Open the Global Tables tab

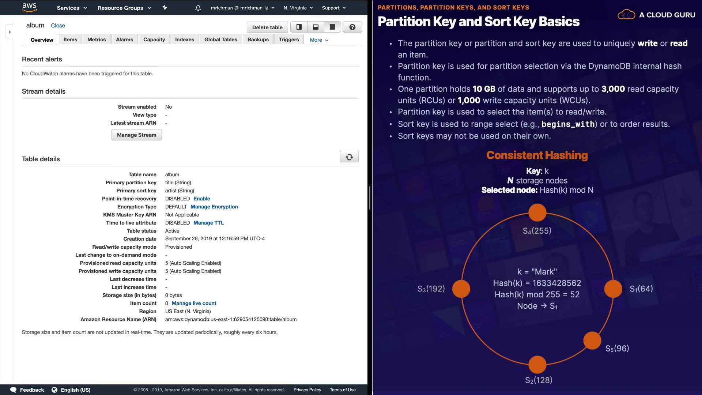pos(220,39)
